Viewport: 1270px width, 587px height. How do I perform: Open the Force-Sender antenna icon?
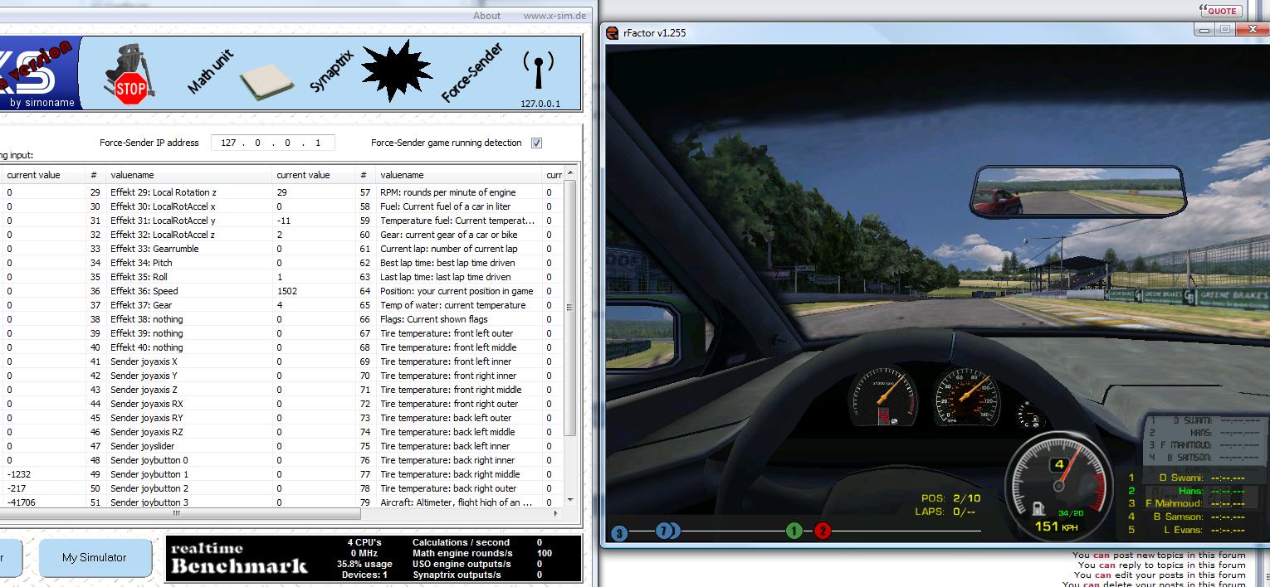[x=540, y=71]
